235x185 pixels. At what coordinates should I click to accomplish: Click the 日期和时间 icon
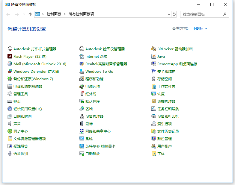coord(10,116)
